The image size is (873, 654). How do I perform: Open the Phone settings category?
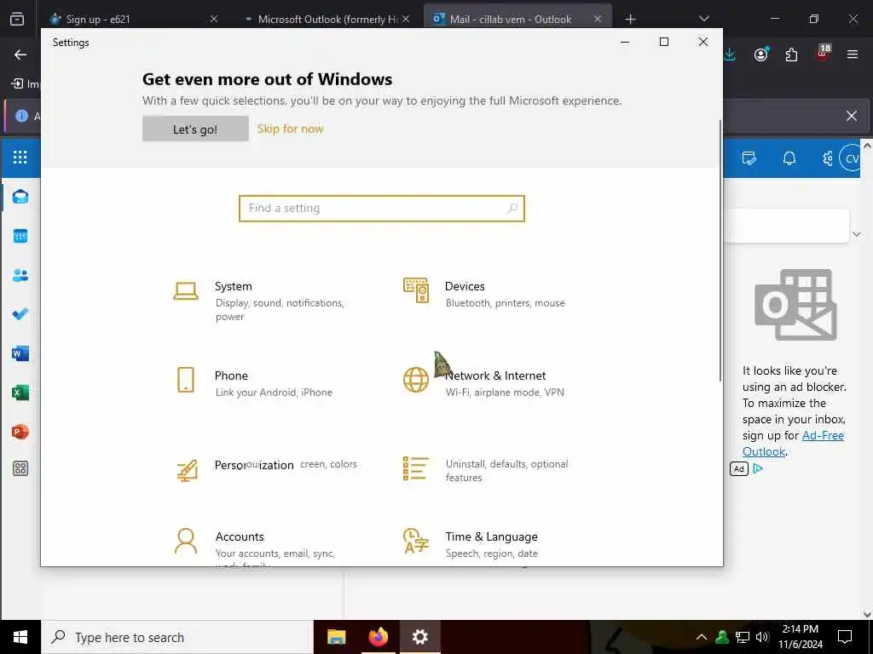255,382
